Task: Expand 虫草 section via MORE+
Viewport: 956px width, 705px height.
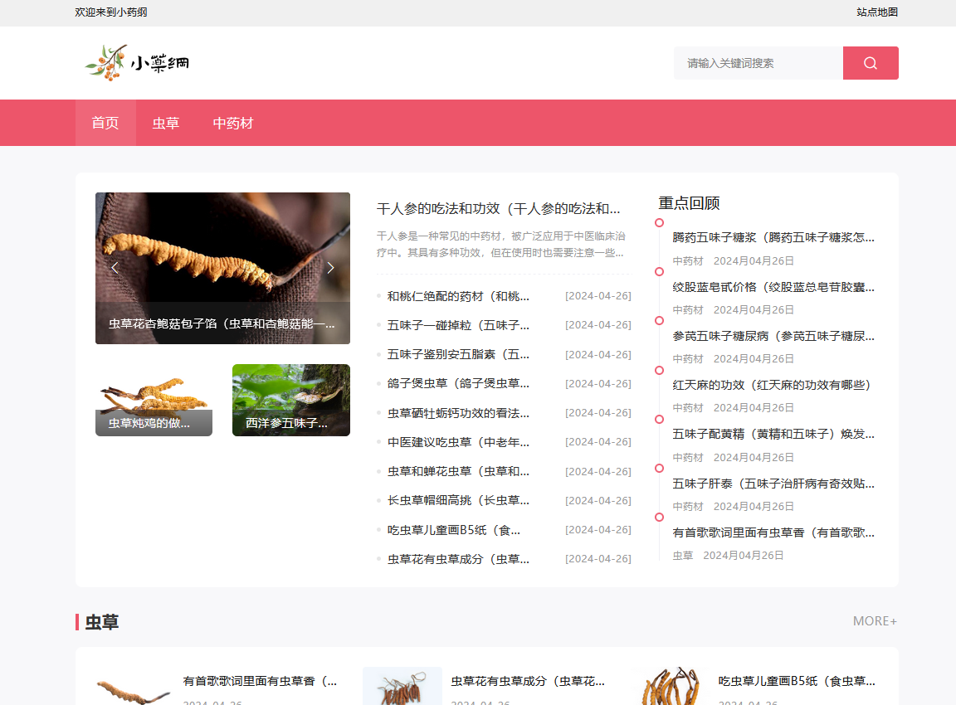Action: (x=875, y=621)
